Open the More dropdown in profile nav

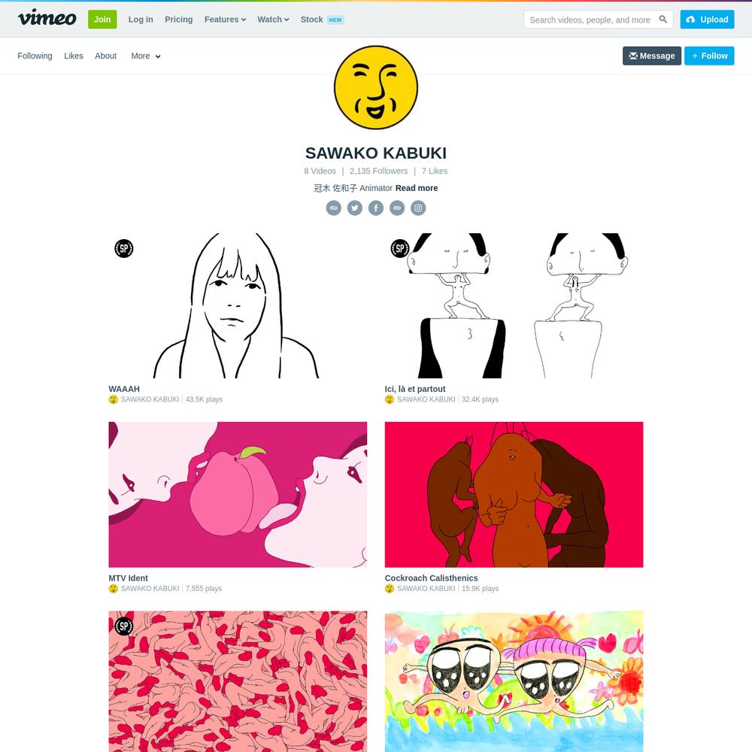point(146,56)
